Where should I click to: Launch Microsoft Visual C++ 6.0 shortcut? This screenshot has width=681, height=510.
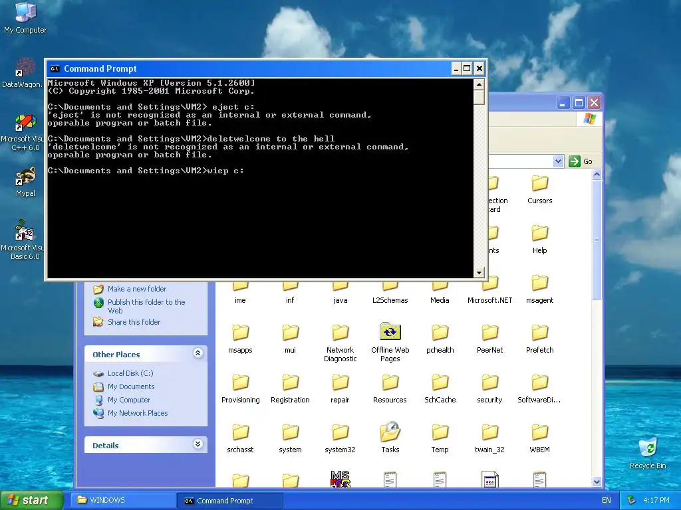coord(22,132)
